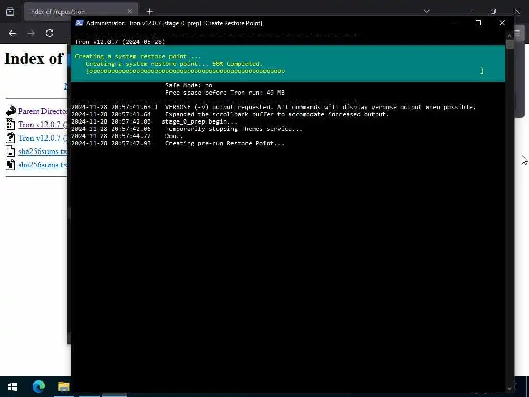Click text file icon beside second sha256sums
The image size is (529, 397).
(10, 164)
